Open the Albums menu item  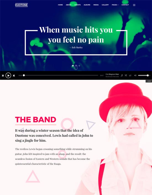pyautogui.click(x=87, y=5)
